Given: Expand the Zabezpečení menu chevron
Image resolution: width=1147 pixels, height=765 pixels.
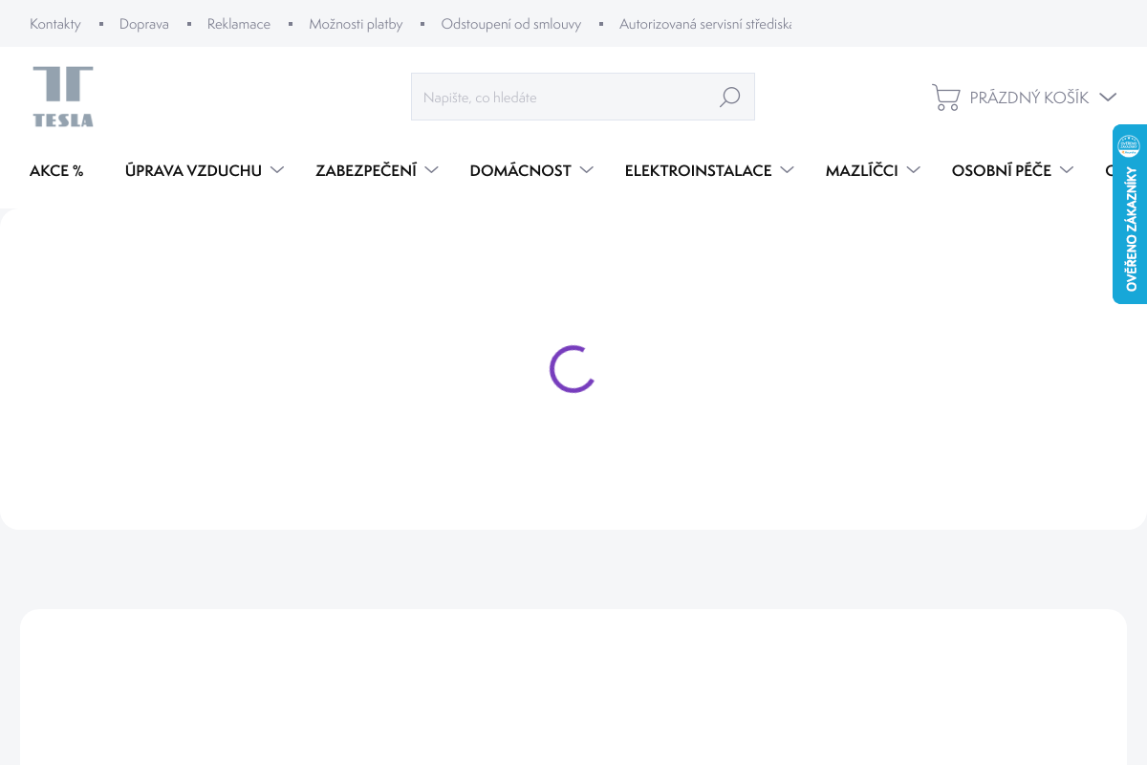Looking at the screenshot, I should (x=432, y=170).
